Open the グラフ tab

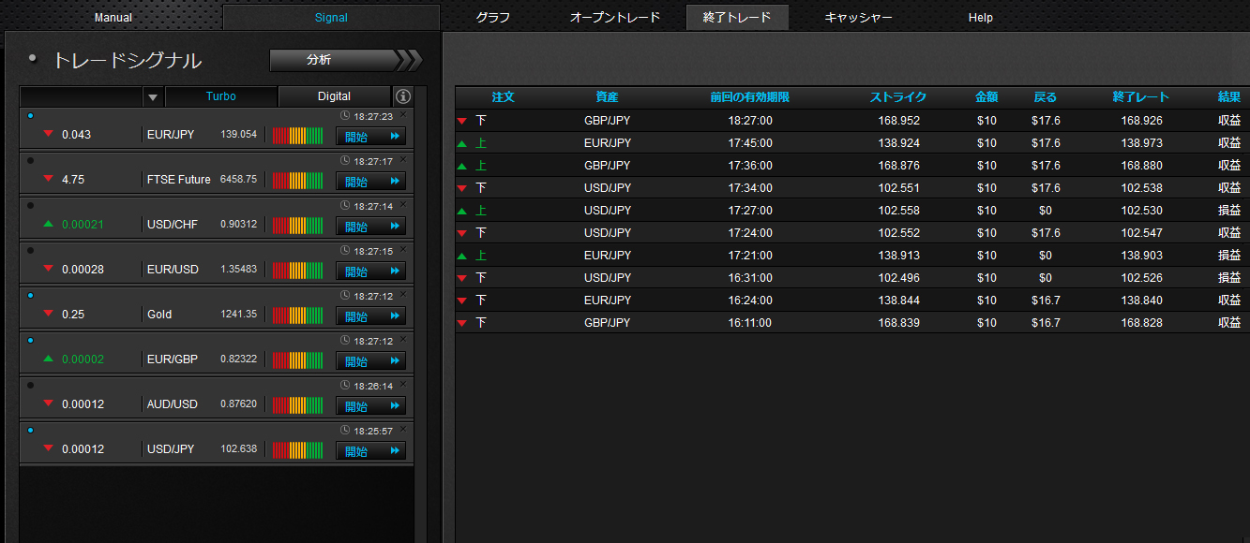493,18
